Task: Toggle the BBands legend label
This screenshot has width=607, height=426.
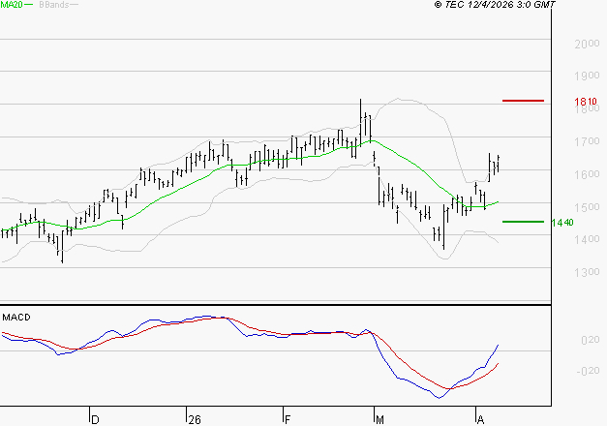Action: coord(52,6)
